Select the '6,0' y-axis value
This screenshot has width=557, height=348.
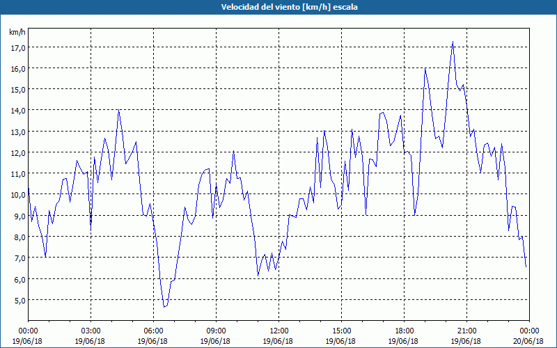(19, 279)
